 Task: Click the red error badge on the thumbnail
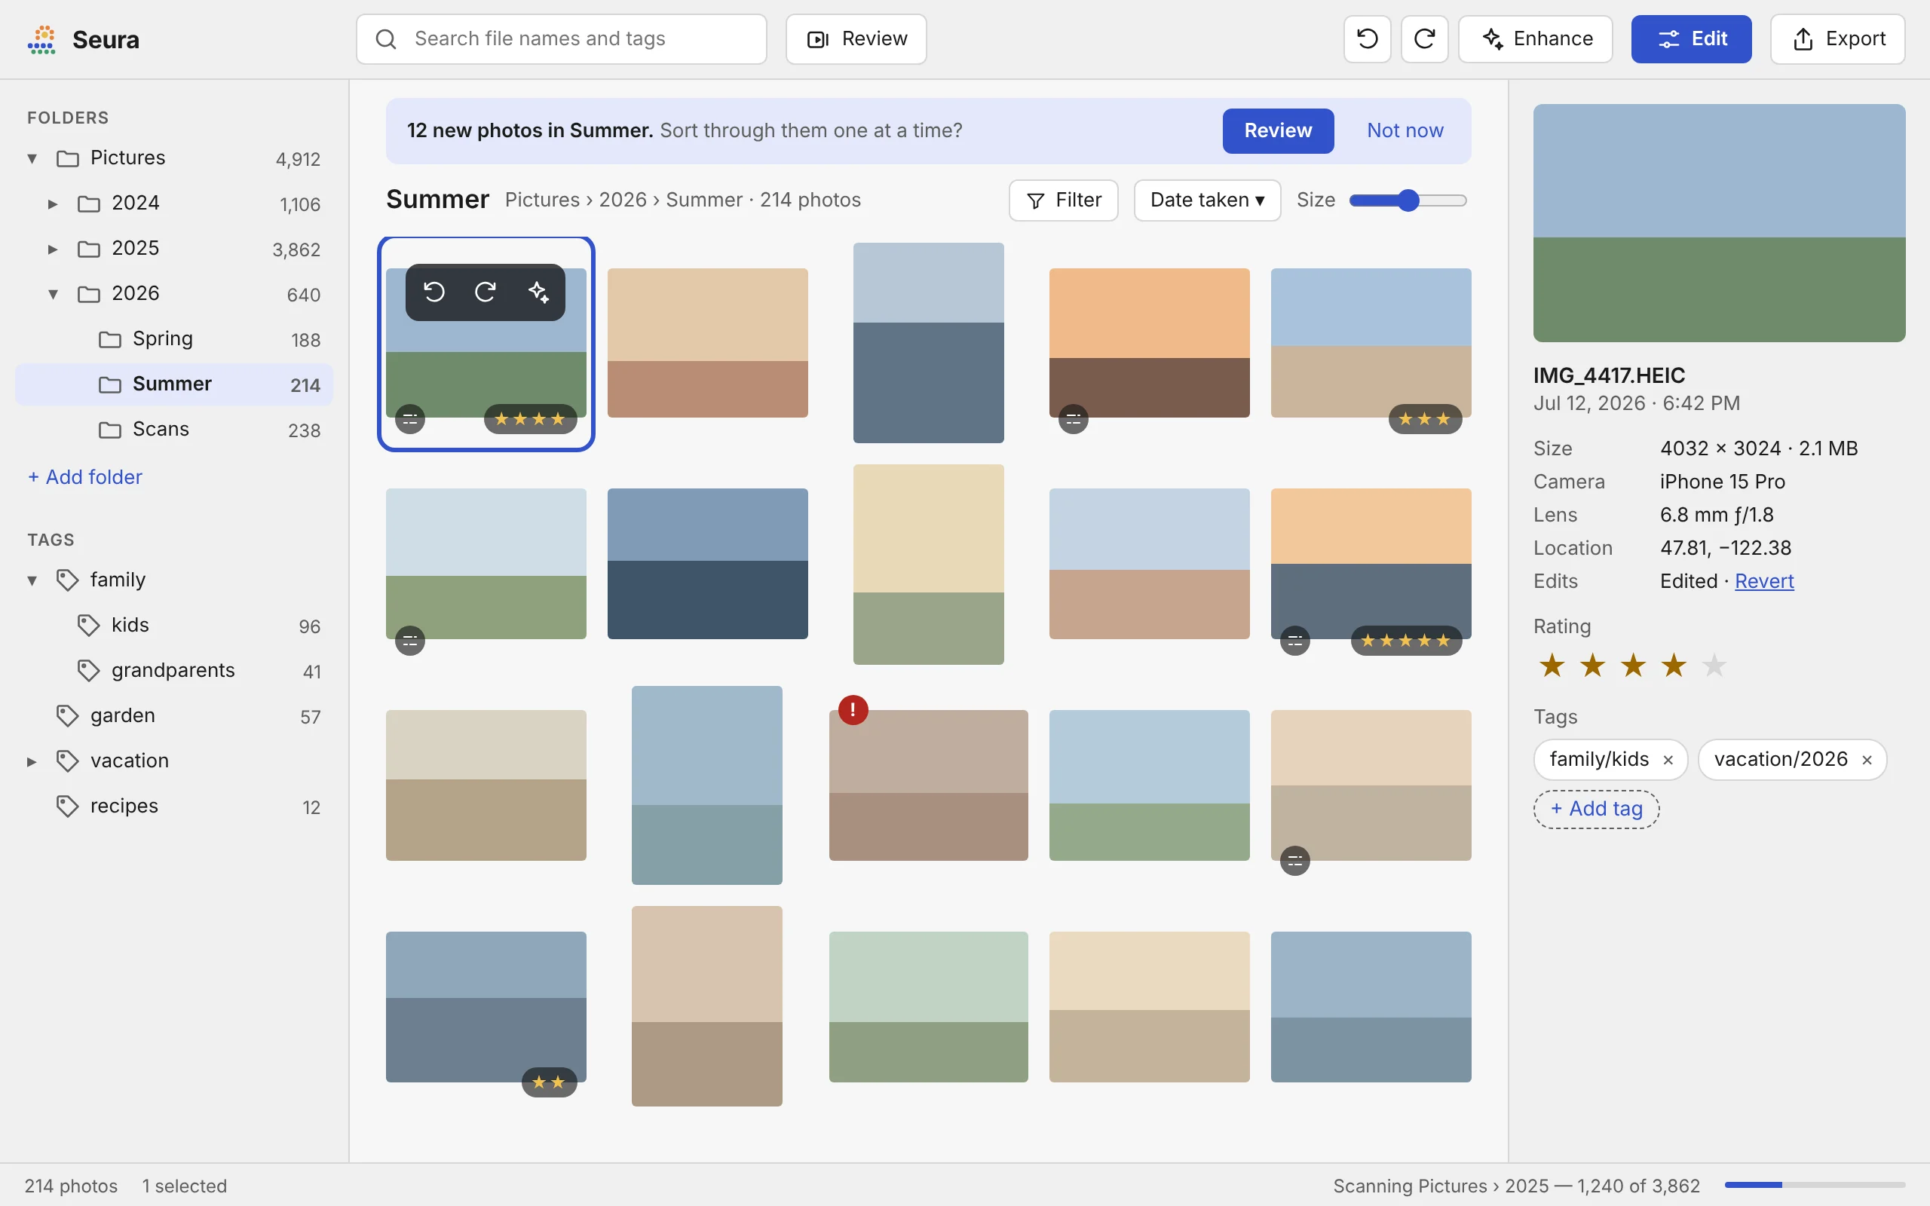(x=853, y=709)
